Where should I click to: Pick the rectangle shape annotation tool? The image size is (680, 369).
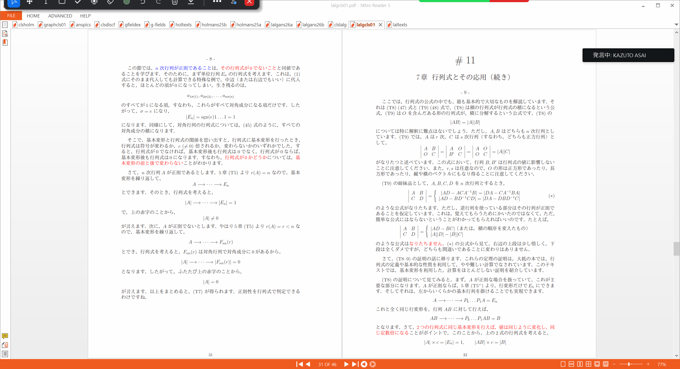62,2
